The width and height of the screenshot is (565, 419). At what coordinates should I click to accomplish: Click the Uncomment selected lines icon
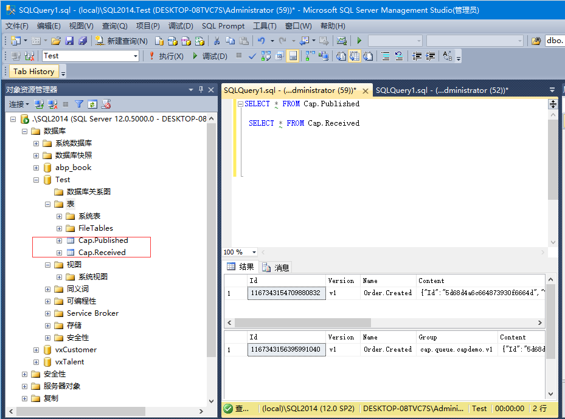[x=399, y=56]
